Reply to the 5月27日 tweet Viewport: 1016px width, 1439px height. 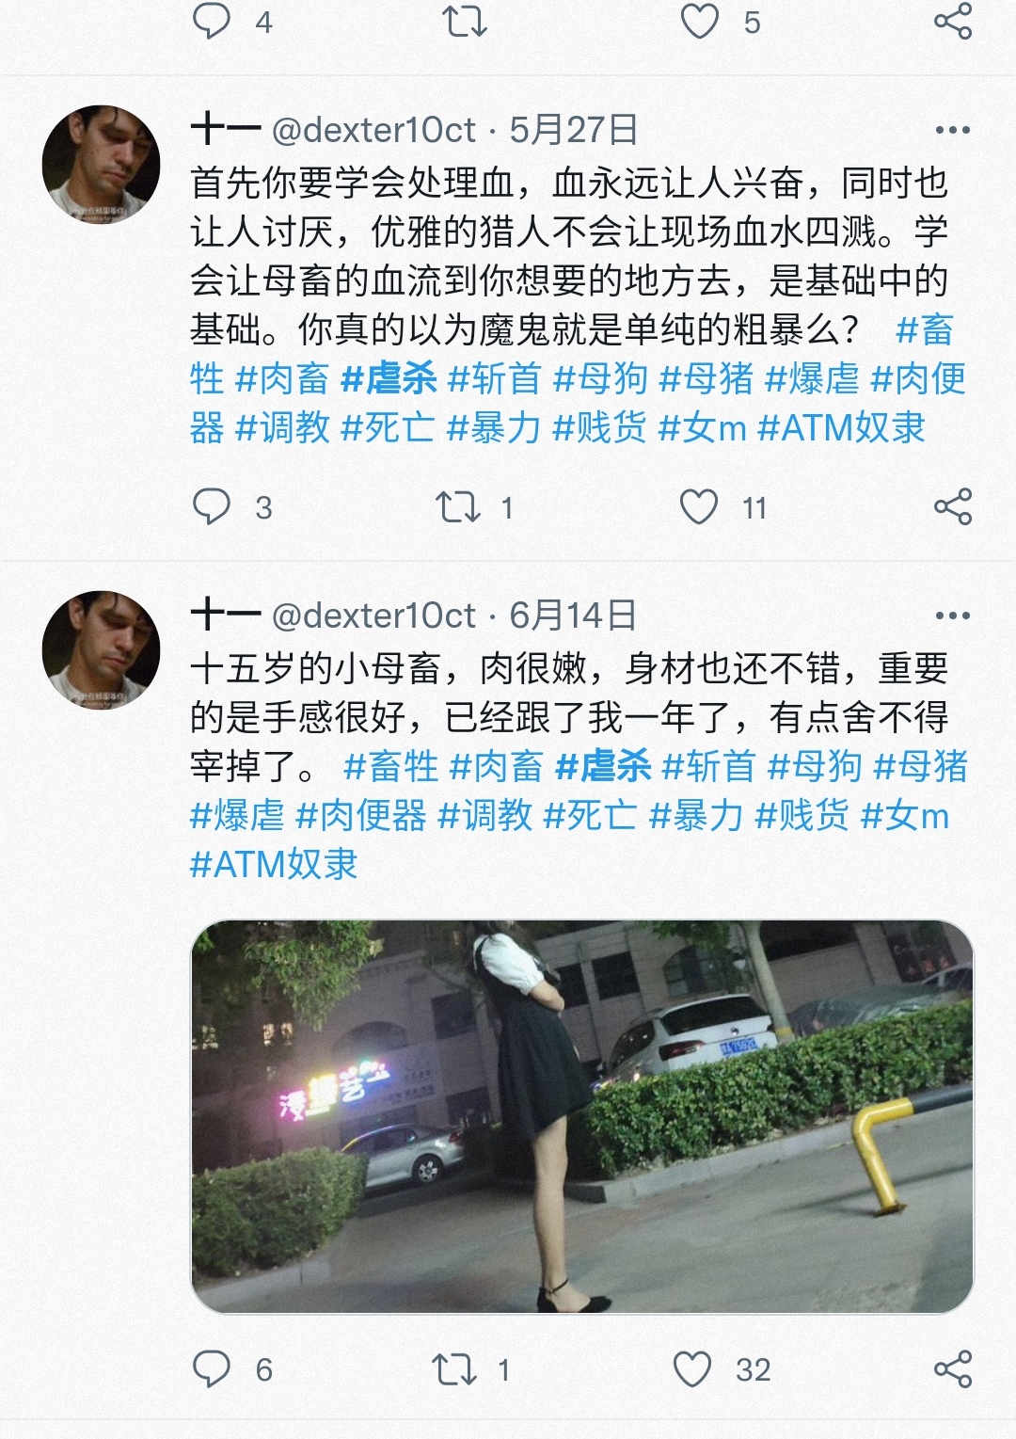[212, 506]
